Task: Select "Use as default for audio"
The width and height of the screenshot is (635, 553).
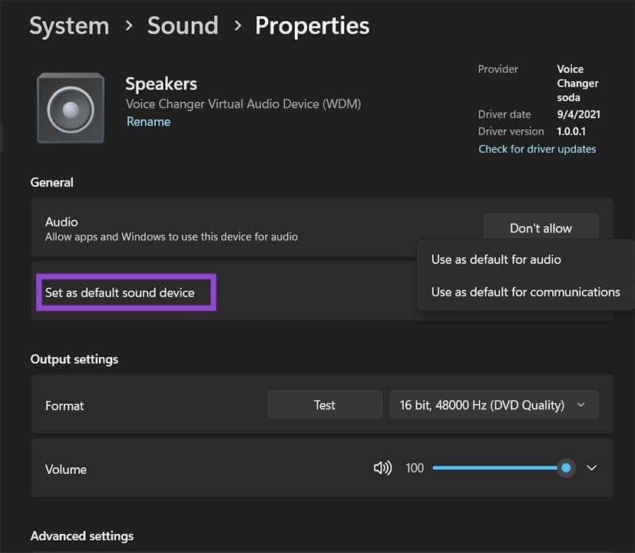Action: (x=495, y=260)
